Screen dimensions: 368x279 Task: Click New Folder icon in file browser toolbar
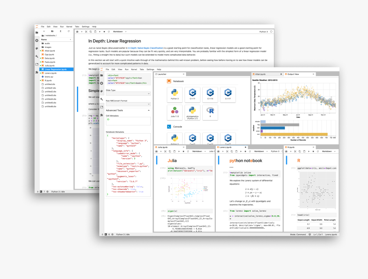[52, 31]
